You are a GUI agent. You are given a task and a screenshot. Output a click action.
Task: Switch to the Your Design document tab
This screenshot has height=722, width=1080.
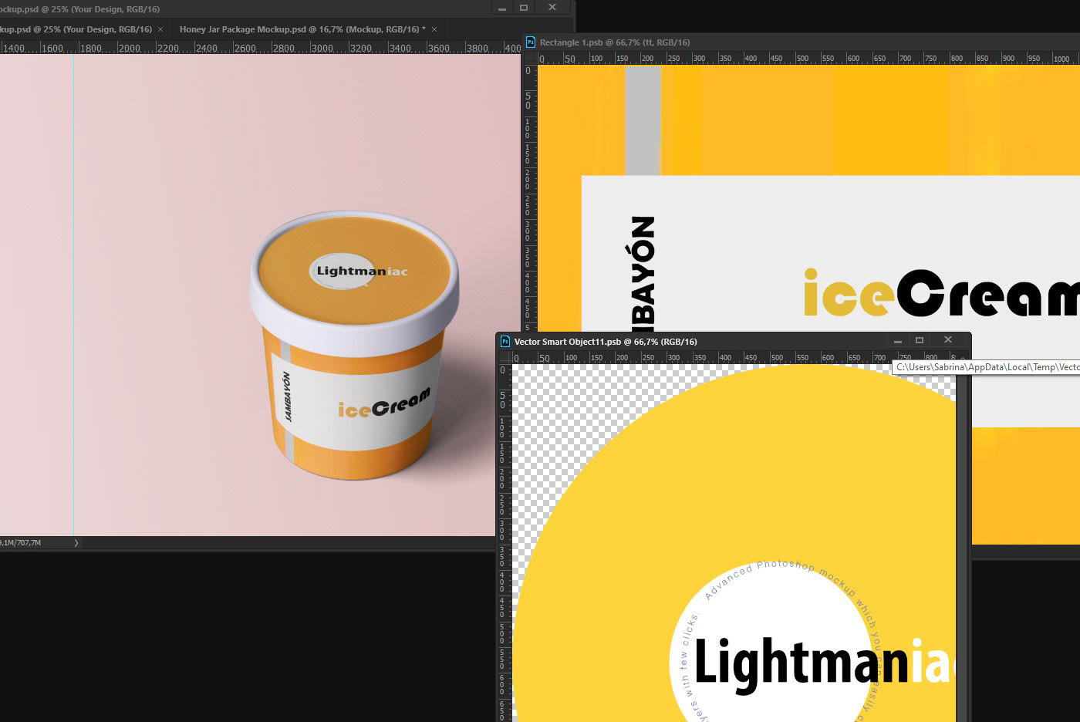pos(76,29)
